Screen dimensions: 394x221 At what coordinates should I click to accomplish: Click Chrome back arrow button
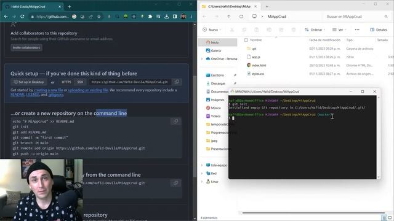tap(6, 17)
